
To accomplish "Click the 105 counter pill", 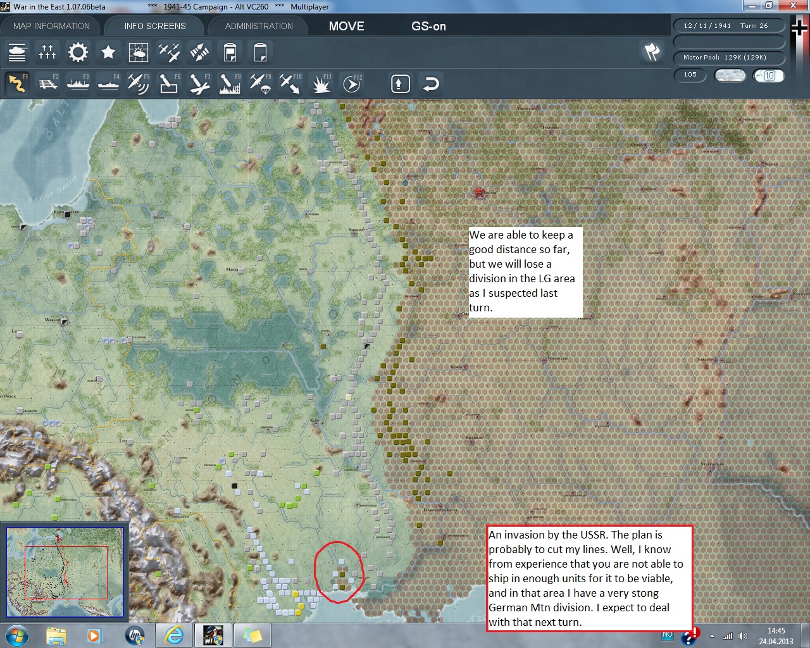I will (x=690, y=75).
